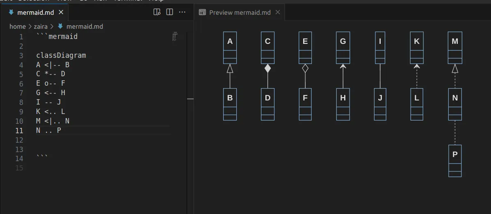Click the markdown icon in the breadcrumb
The image size is (491, 214).
(60, 26)
